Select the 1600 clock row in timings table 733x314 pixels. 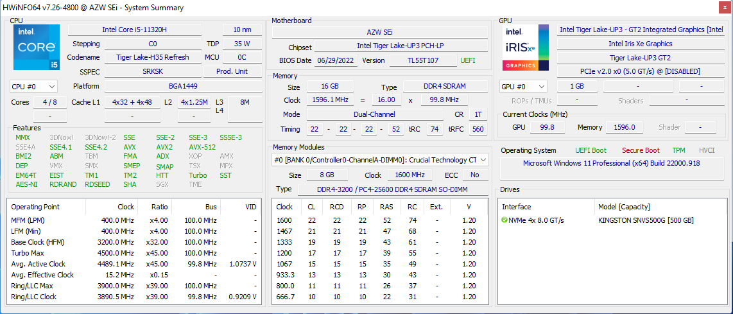click(x=379, y=220)
